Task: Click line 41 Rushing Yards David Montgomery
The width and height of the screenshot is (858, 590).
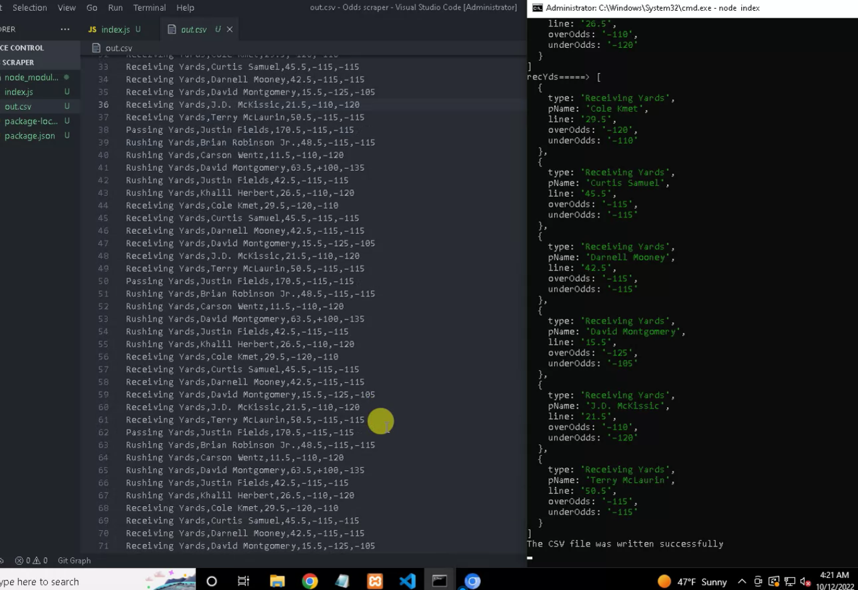Action: pyautogui.click(x=245, y=168)
